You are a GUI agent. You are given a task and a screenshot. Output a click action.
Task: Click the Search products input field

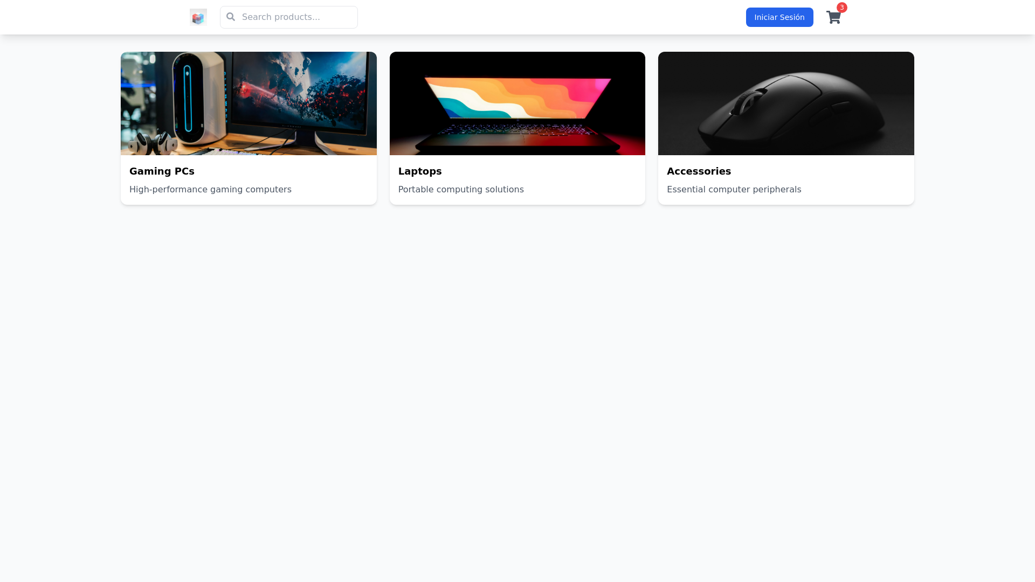[x=296, y=17]
